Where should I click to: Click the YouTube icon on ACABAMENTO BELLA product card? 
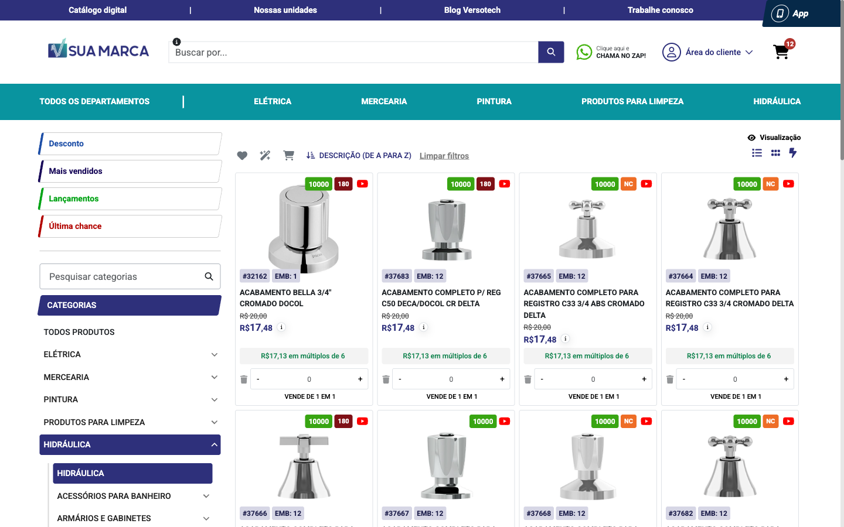(362, 183)
